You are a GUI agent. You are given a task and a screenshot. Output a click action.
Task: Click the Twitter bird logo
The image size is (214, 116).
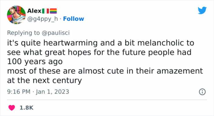pos(202,11)
